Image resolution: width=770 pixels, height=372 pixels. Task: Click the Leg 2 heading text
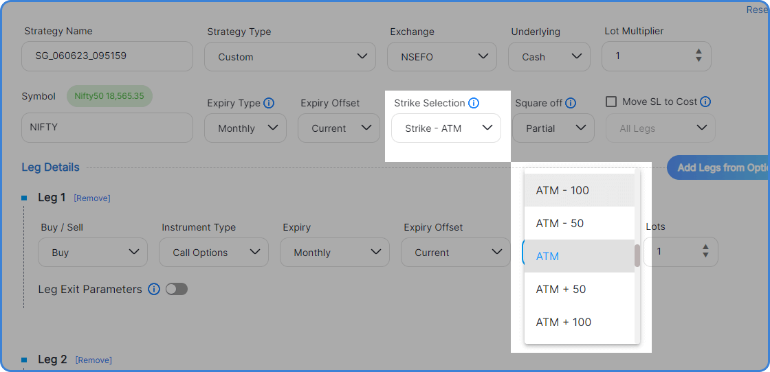[x=52, y=359]
